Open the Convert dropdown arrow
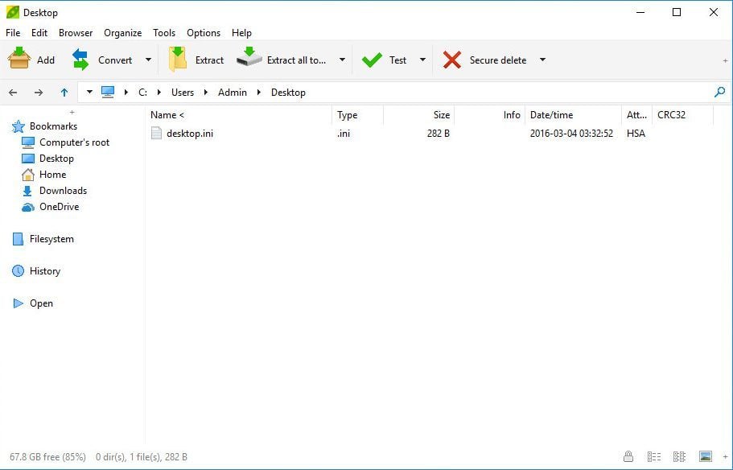 point(148,60)
